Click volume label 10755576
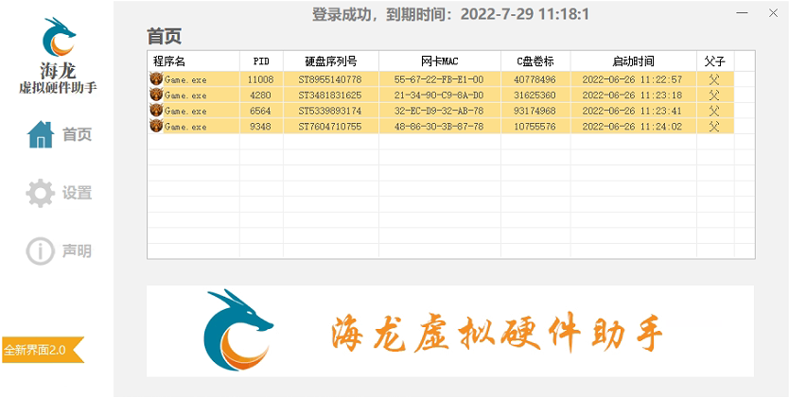The image size is (789, 397). (x=535, y=127)
